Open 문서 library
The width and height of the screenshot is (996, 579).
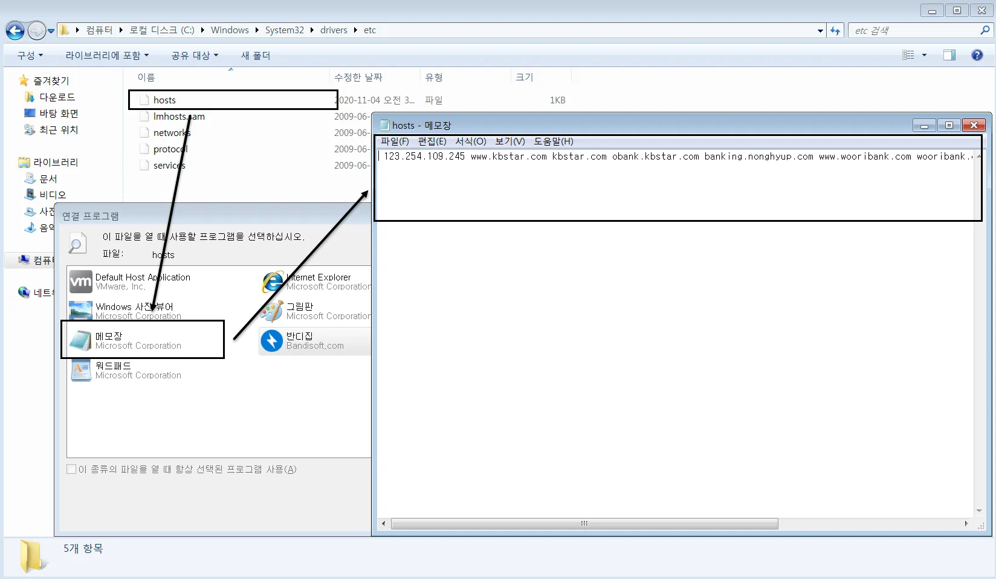coord(48,178)
